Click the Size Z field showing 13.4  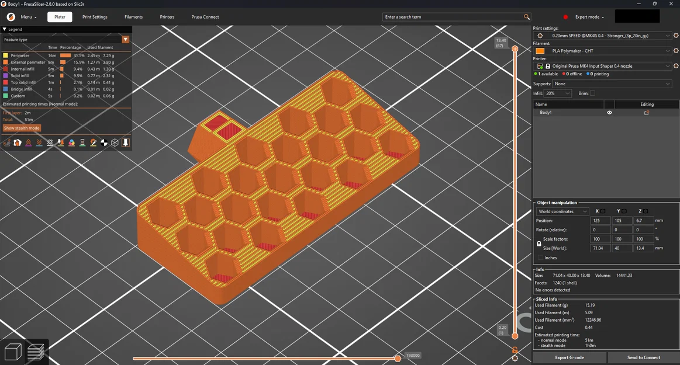[644, 248]
